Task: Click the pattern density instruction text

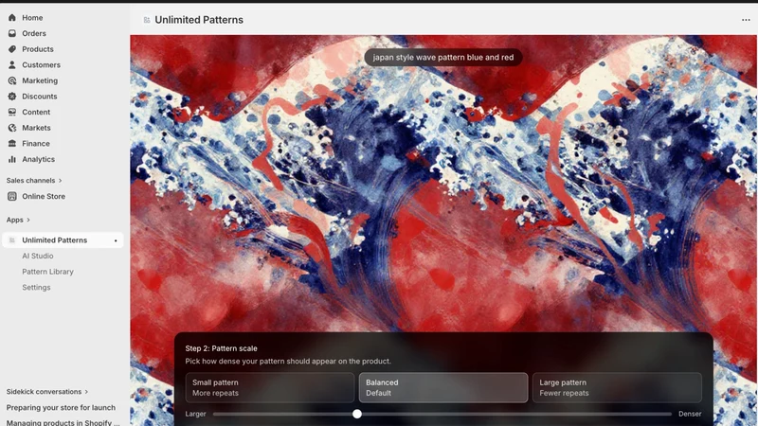Action: point(288,362)
